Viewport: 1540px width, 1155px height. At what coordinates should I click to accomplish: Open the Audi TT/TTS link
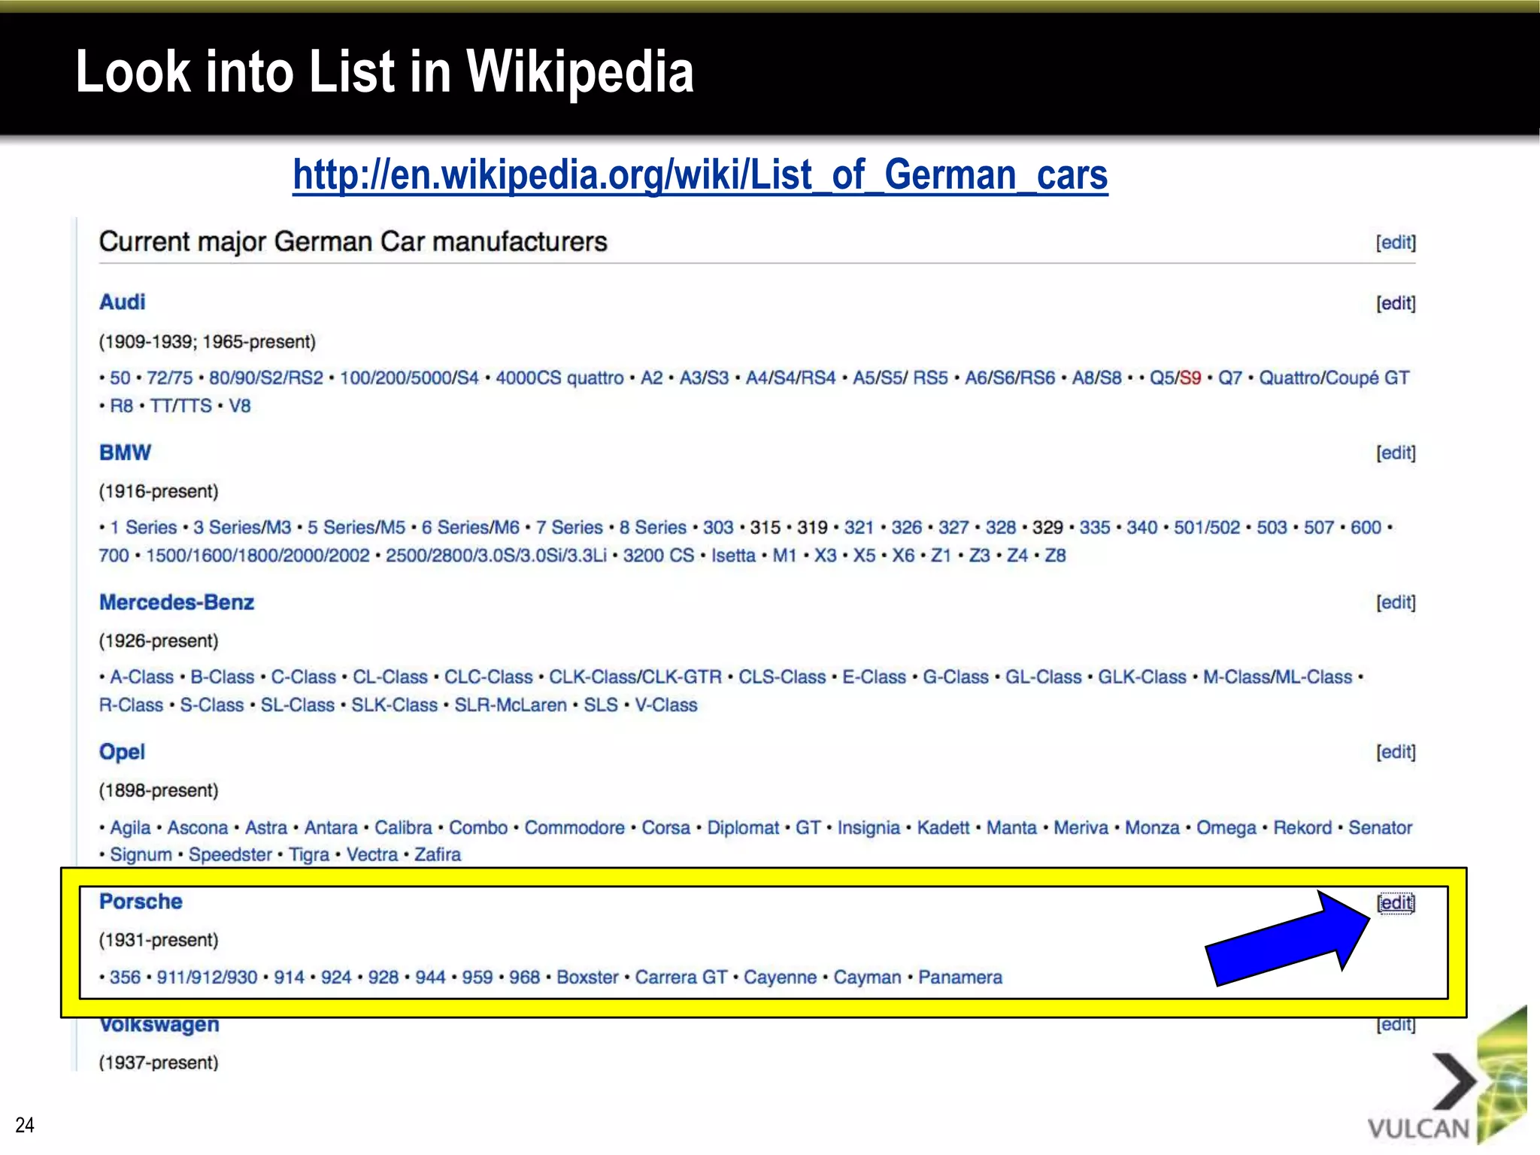[180, 406]
